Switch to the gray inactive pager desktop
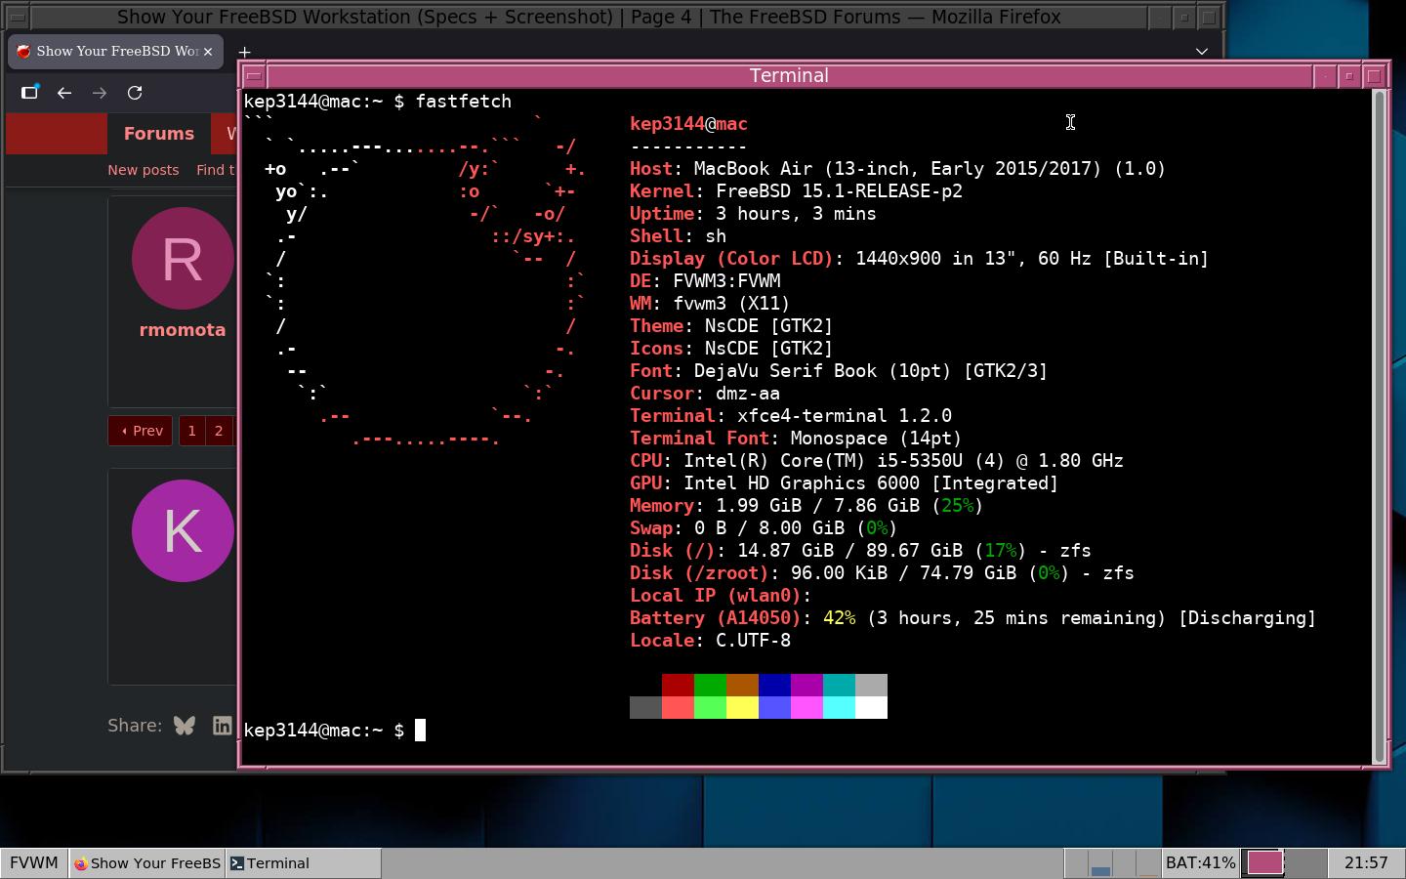1406x879 pixels. (1306, 863)
